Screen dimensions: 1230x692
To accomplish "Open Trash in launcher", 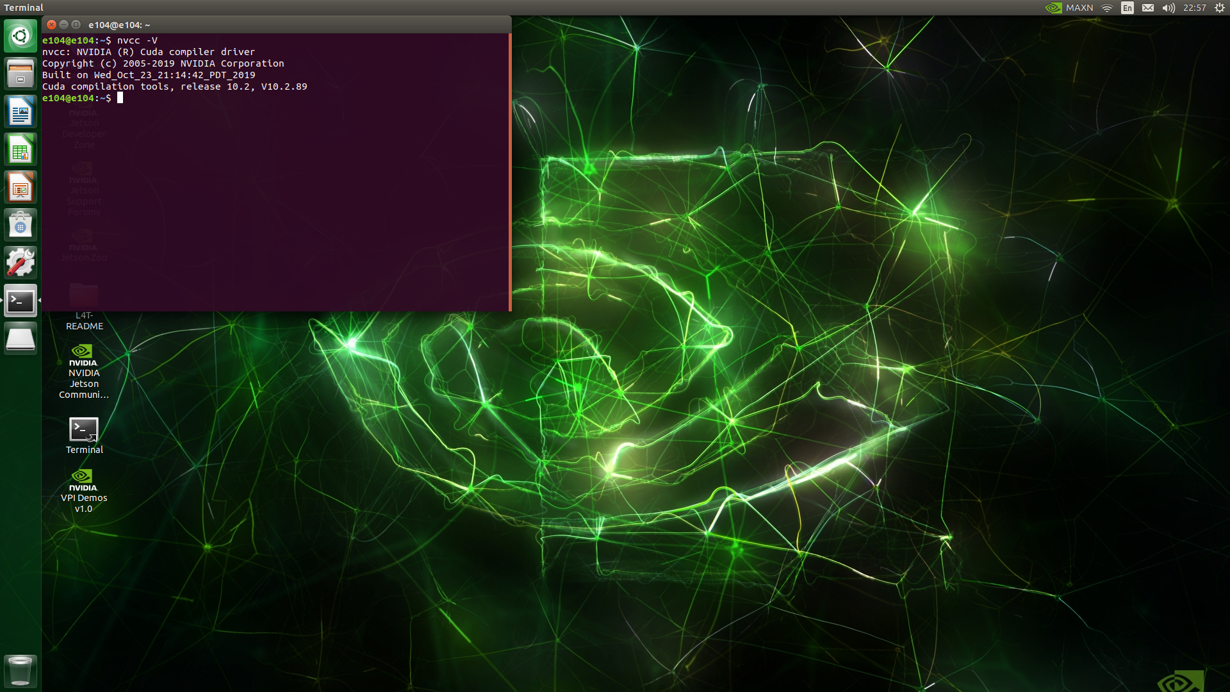I will click(x=20, y=671).
